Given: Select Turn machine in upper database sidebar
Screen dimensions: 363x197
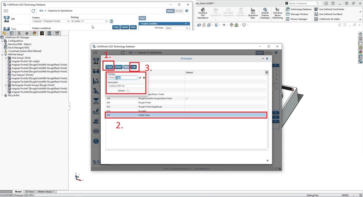Looking at the screenshot, I should click(x=9, y=29).
